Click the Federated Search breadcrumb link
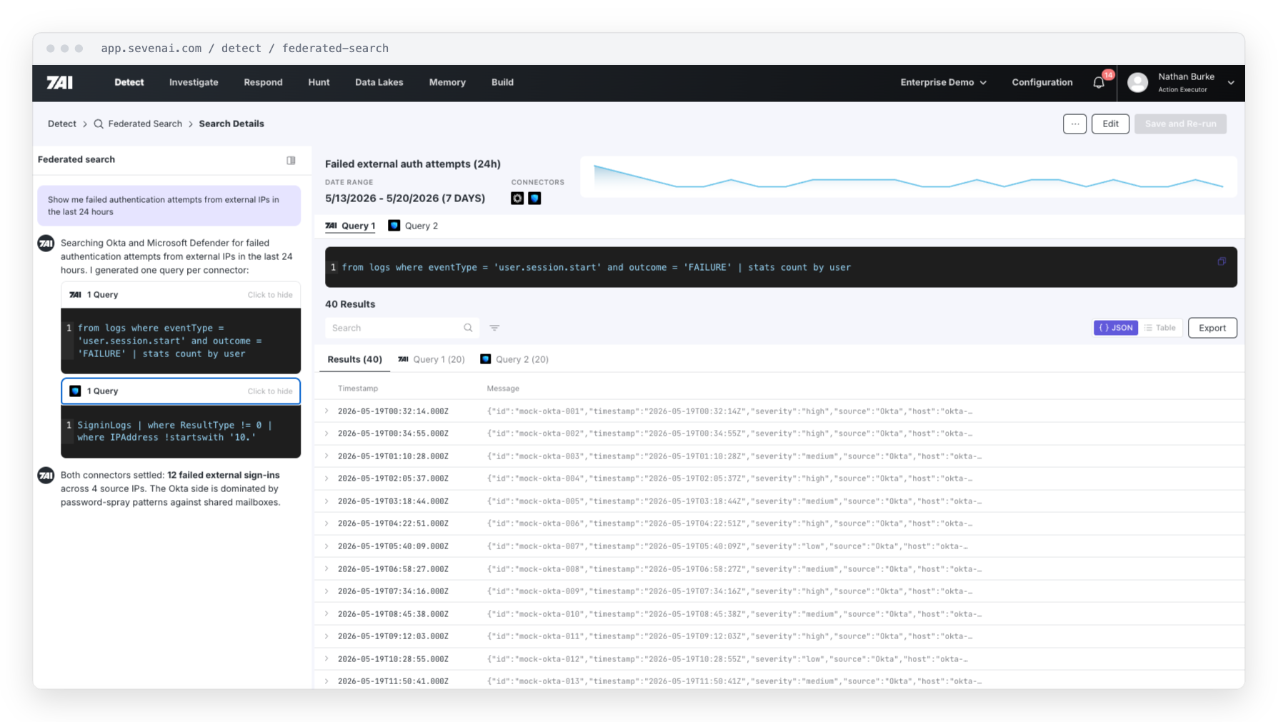 (145, 124)
